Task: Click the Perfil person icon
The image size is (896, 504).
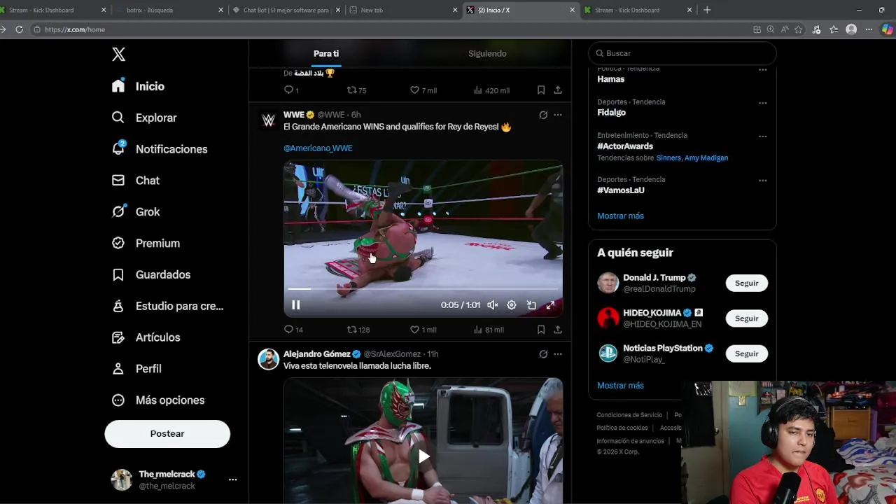Action: click(118, 369)
